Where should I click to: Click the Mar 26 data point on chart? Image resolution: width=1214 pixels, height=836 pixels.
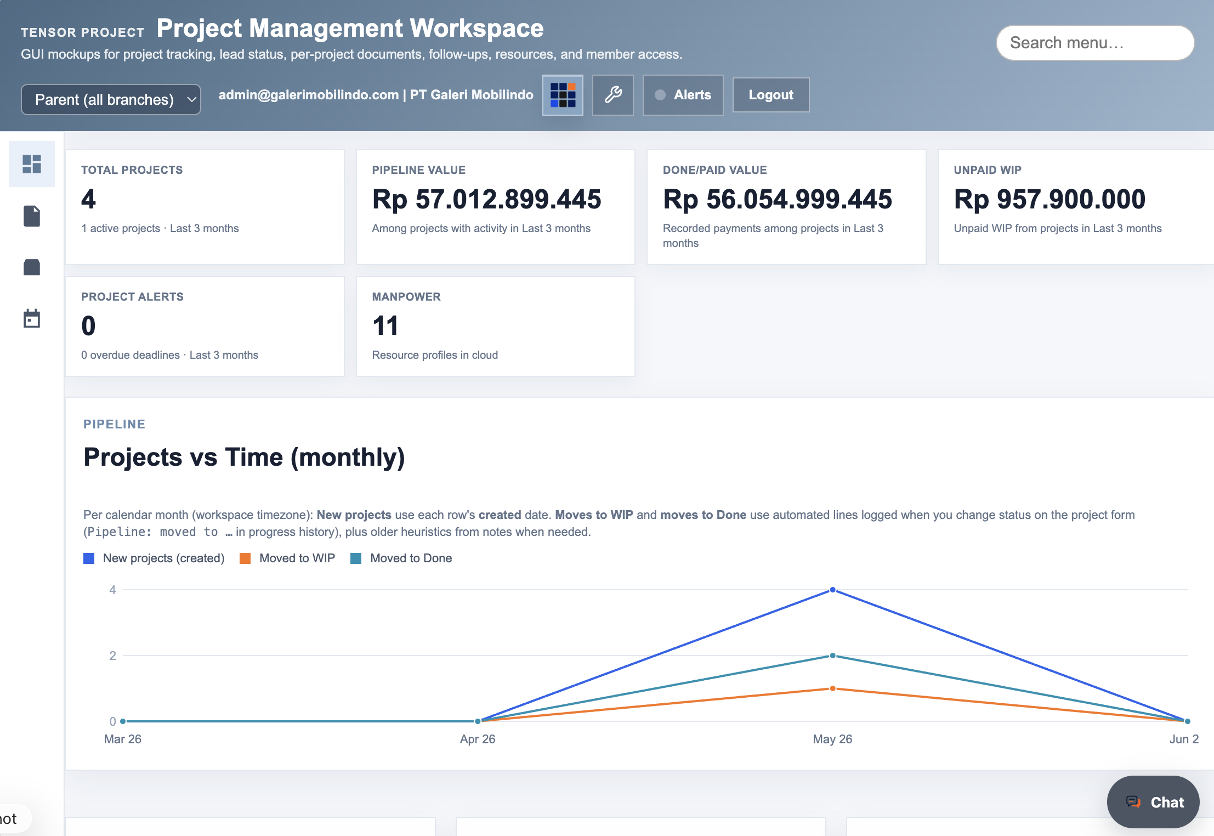coord(123,721)
